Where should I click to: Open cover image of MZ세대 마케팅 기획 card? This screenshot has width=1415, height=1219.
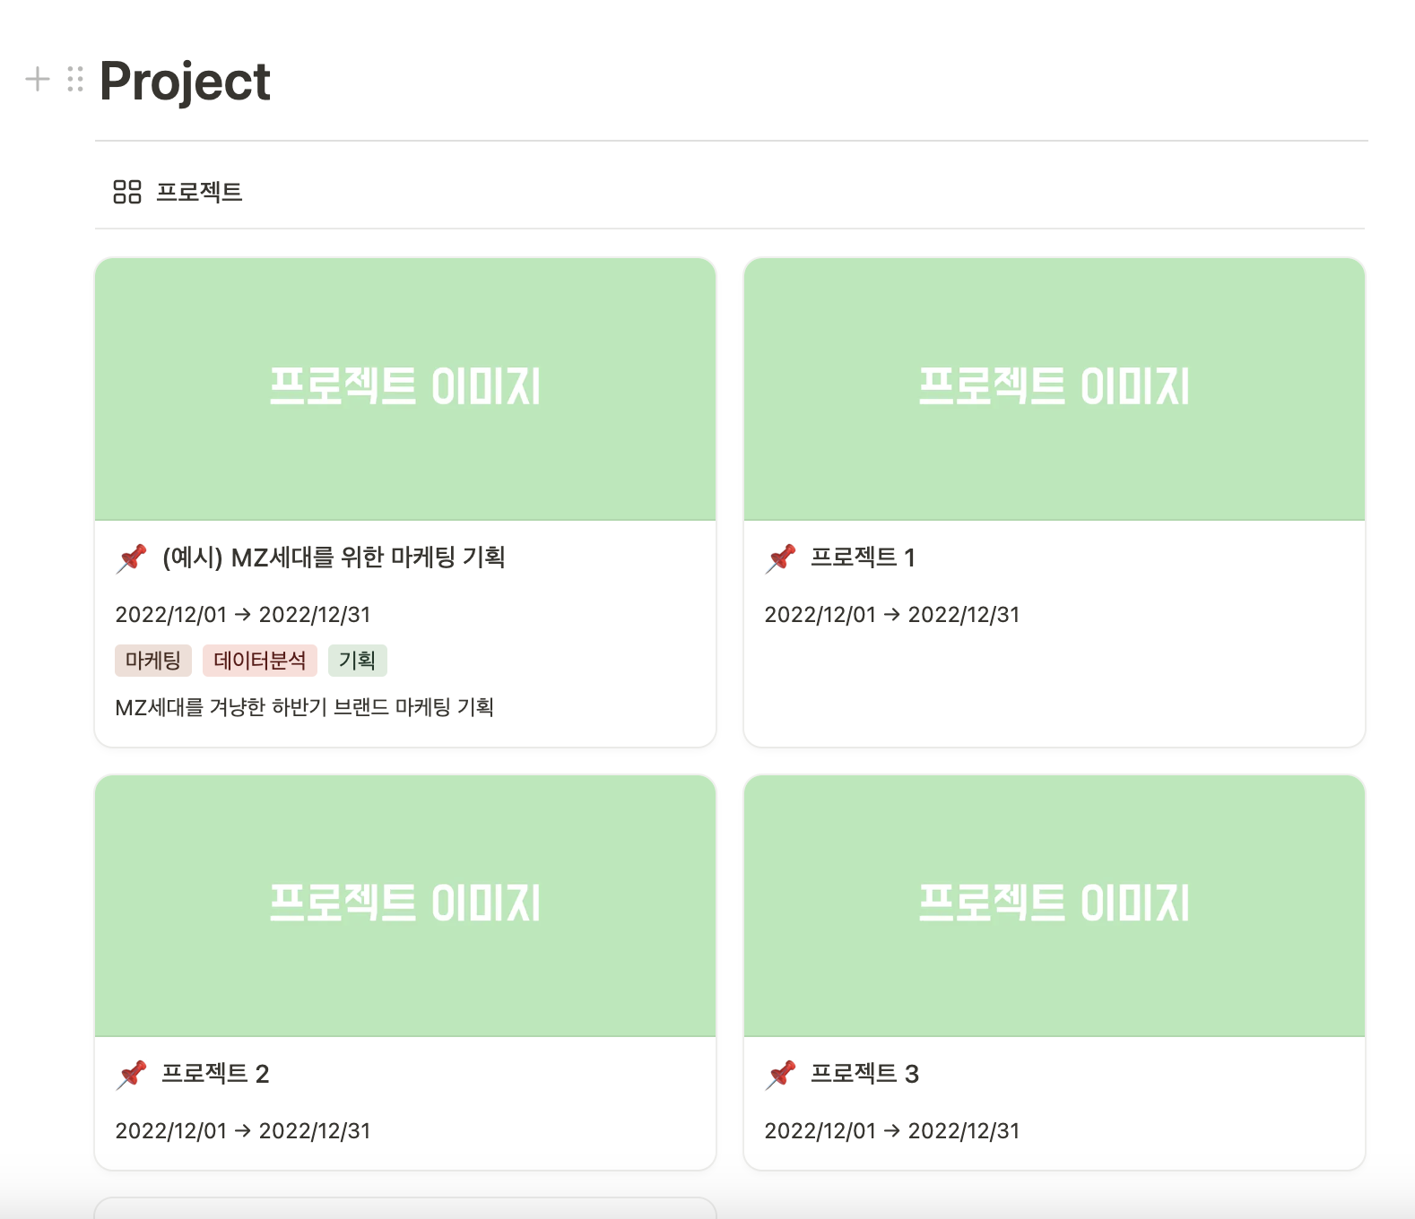[x=405, y=389]
